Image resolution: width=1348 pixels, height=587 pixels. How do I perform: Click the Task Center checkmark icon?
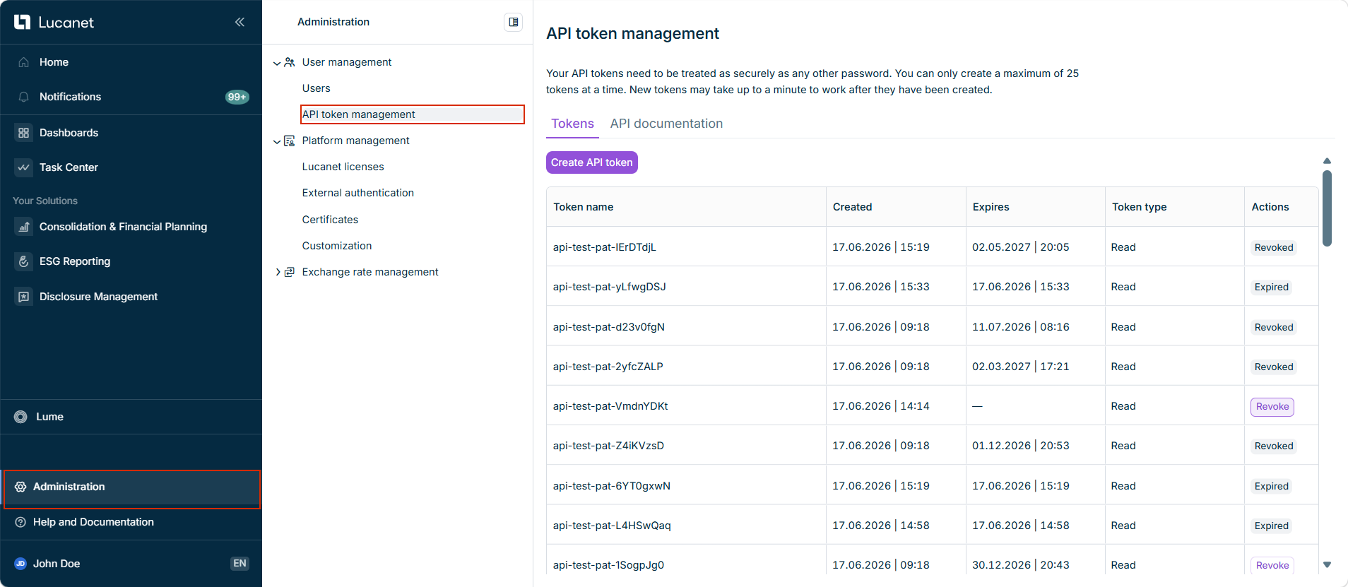pos(23,167)
